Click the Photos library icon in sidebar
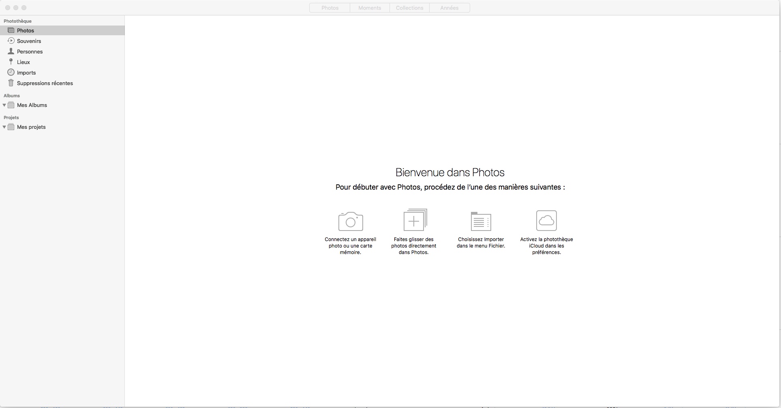Viewport: 781px width, 408px height. (11, 30)
